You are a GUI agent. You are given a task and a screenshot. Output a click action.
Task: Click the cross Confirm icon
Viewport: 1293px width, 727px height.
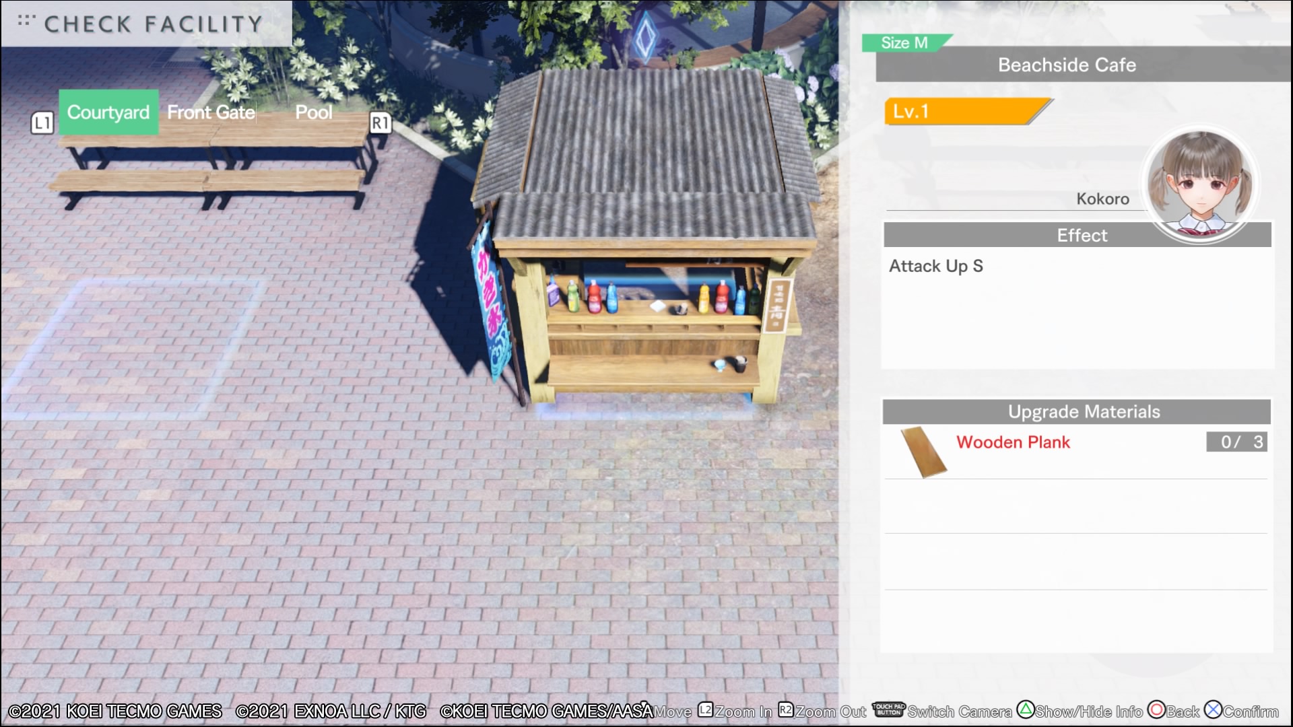pyautogui.click(x=1214, y=709)
